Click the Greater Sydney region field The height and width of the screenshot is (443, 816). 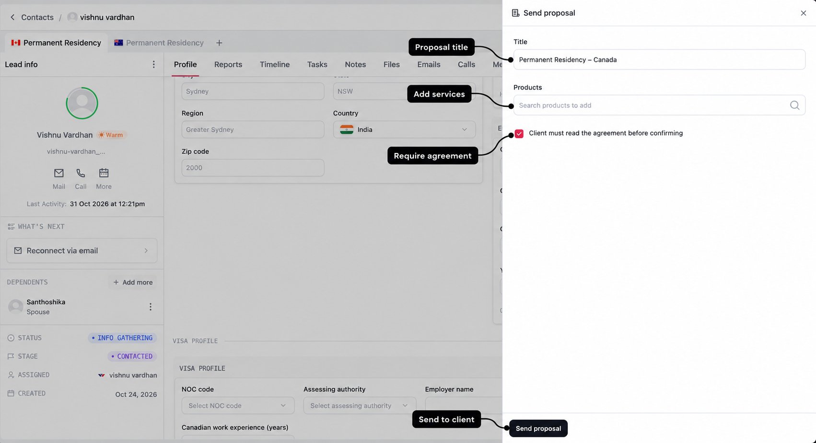point(253,129)
